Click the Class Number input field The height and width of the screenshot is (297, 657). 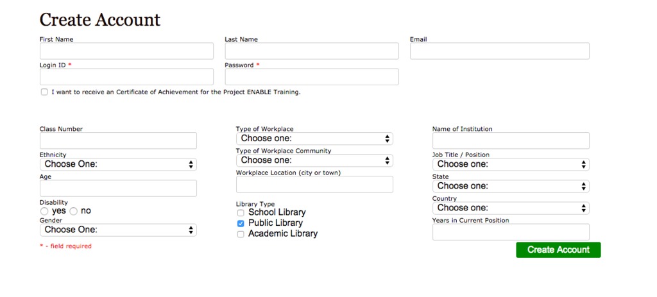coord(118,140)
